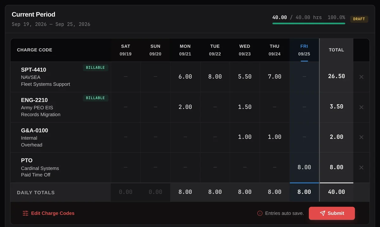This screenshot has width=380, height=227.
Task: Edit ENG-2210 Wednesday hours 1.50
Action: pos(245,107)
